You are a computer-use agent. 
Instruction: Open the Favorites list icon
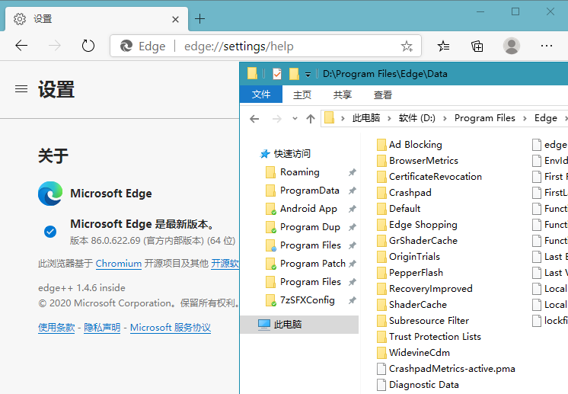pos(443,46)
